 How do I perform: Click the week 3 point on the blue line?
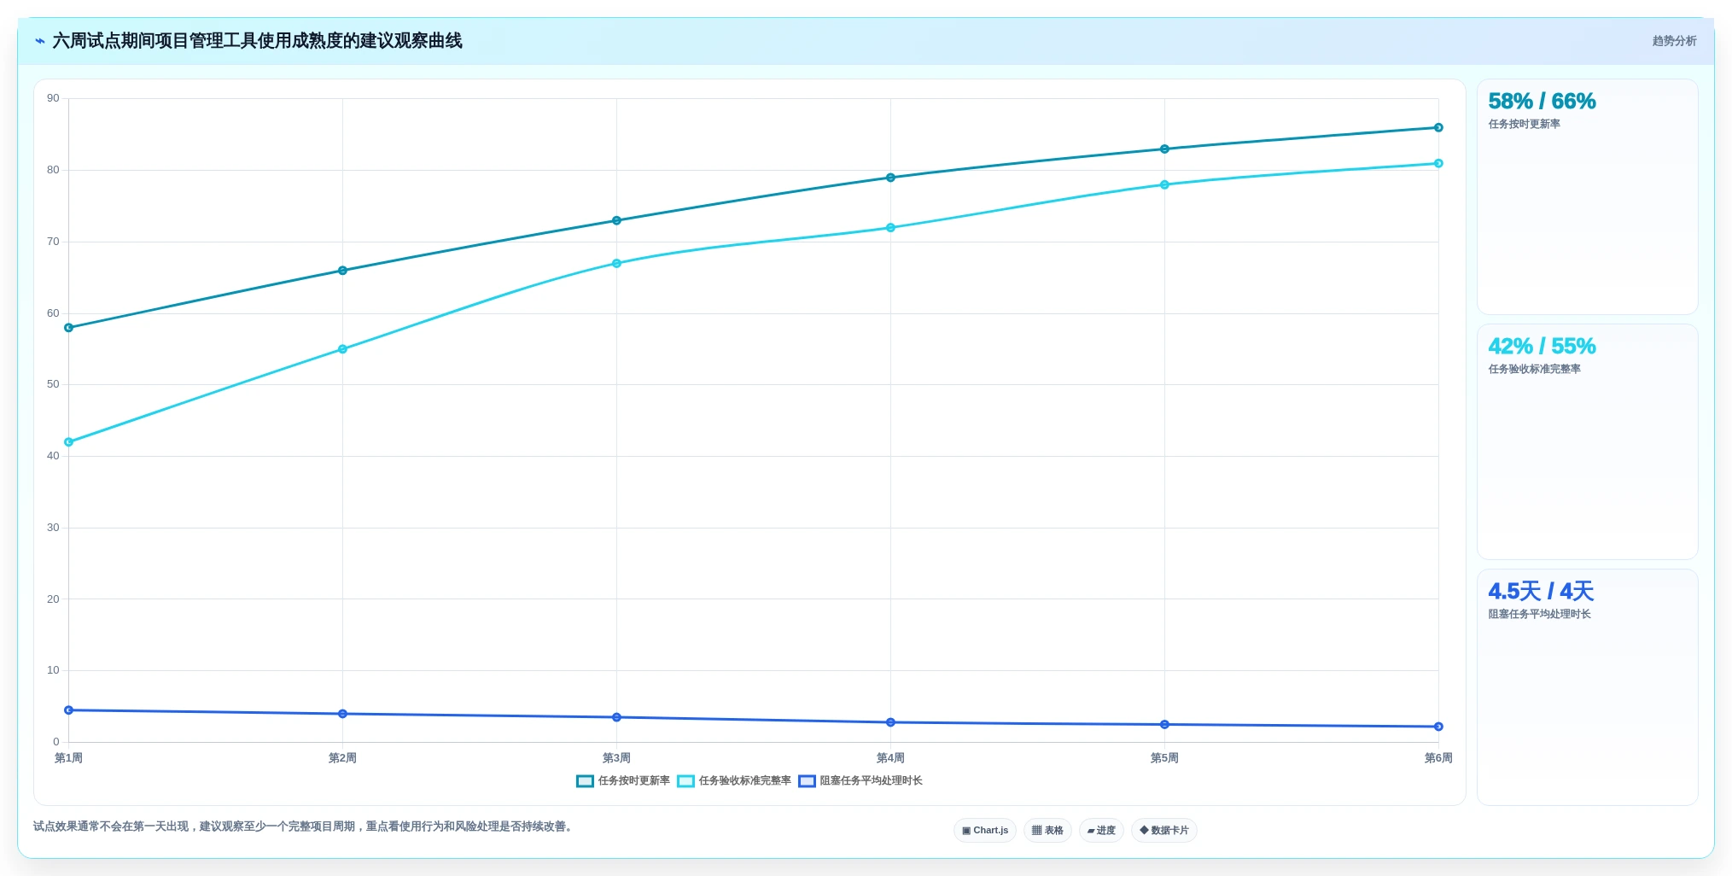point(616,717)
